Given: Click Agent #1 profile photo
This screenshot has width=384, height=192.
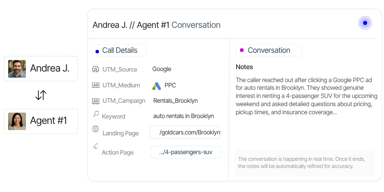Looking at the screenshot, I should tap(17, 121).
